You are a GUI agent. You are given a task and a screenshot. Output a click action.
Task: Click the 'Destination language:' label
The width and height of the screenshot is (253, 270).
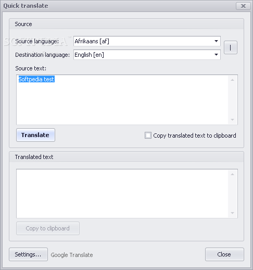click(42, 55)
